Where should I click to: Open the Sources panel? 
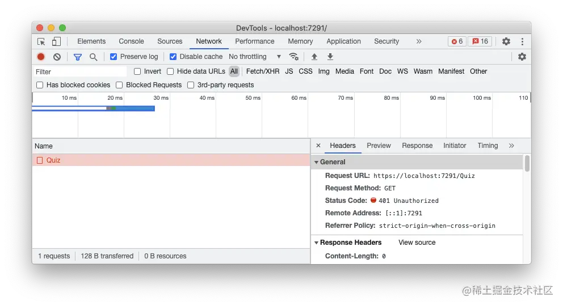tap(170, 41)
